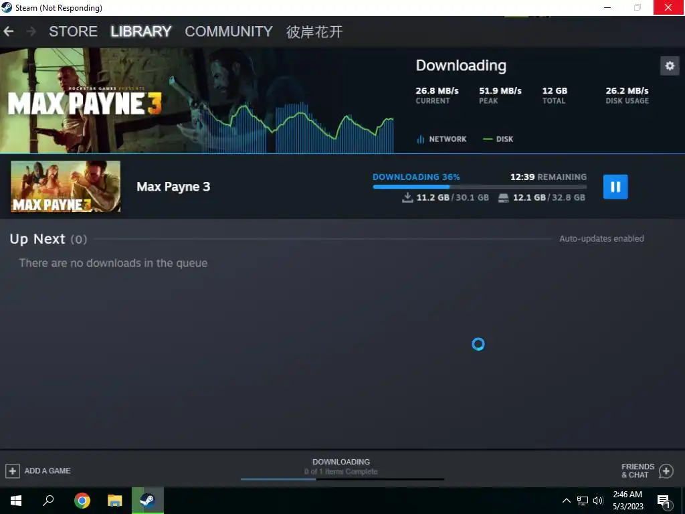685x514 pixels.
Task: Click the network and disk throughput graph
Action: (x=297, y=128)
